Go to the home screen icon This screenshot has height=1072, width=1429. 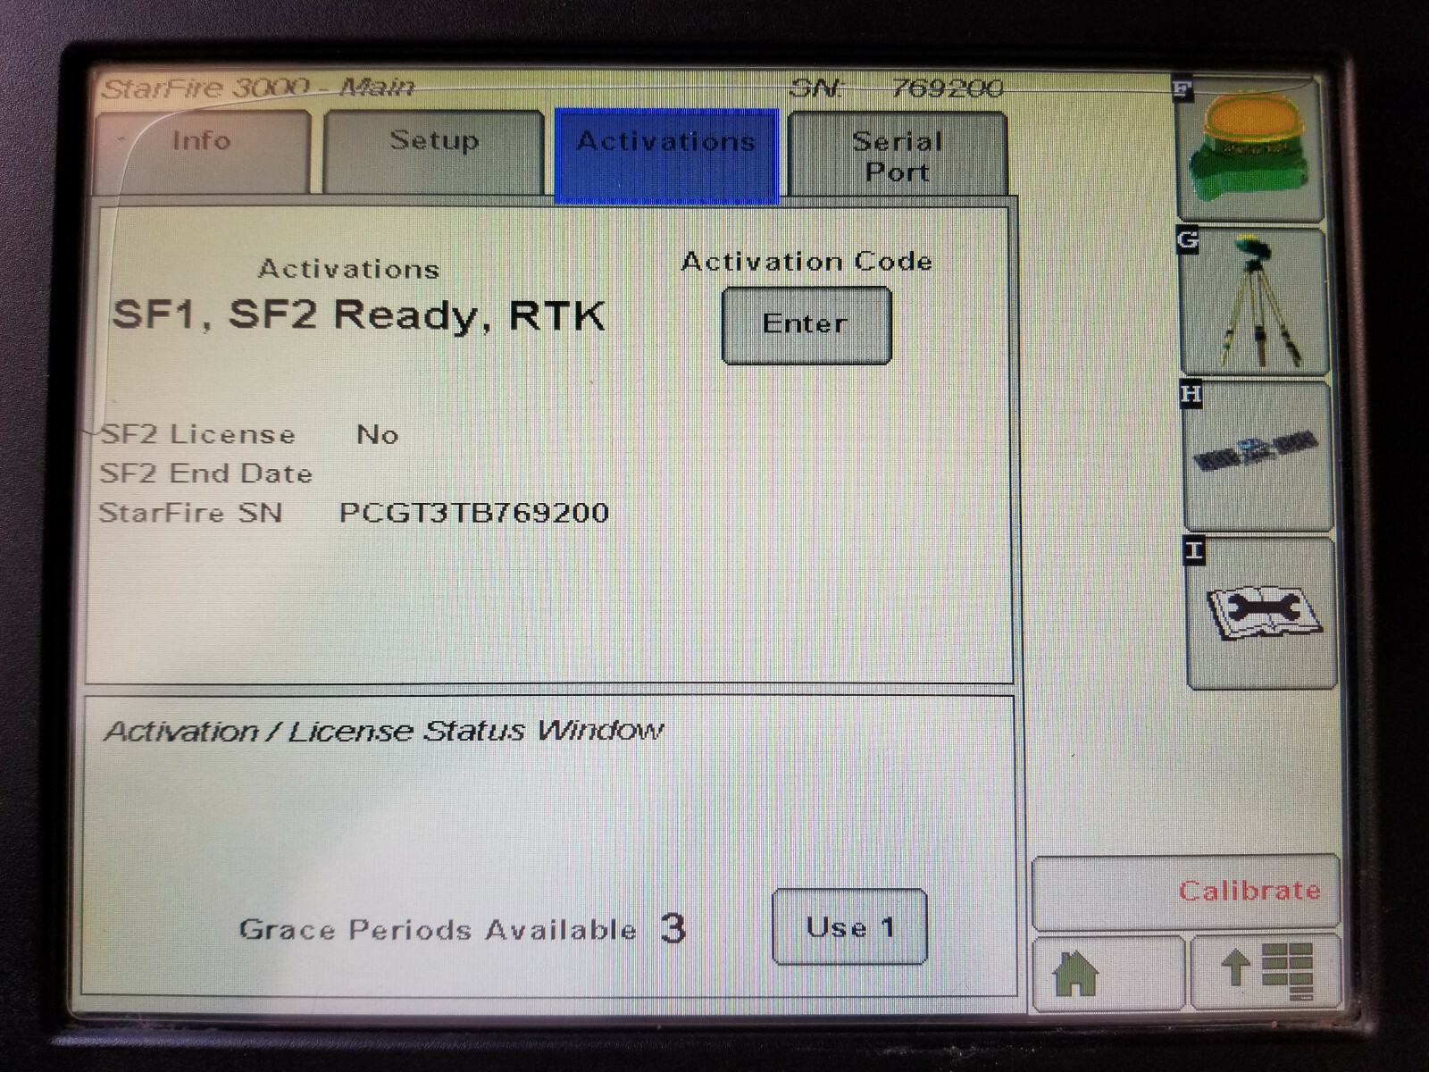[x=1107, y=972]
